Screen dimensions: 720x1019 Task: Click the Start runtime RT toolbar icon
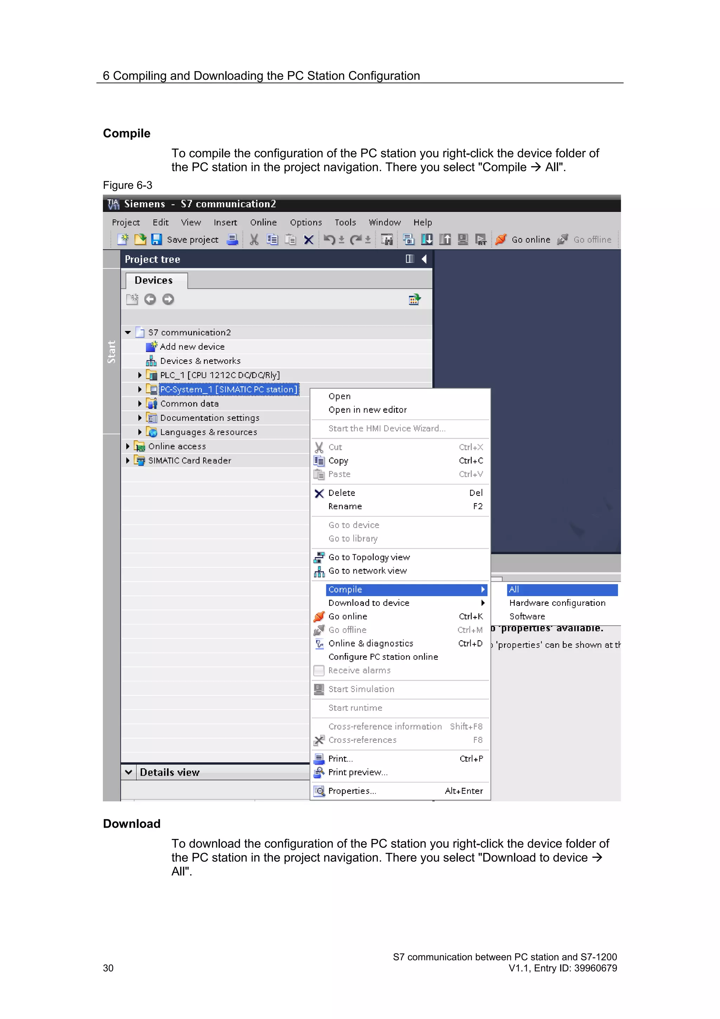481,240
